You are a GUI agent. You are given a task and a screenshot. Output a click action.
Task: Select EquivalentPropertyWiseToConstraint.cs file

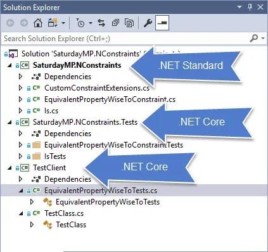[x=110, y=99]
